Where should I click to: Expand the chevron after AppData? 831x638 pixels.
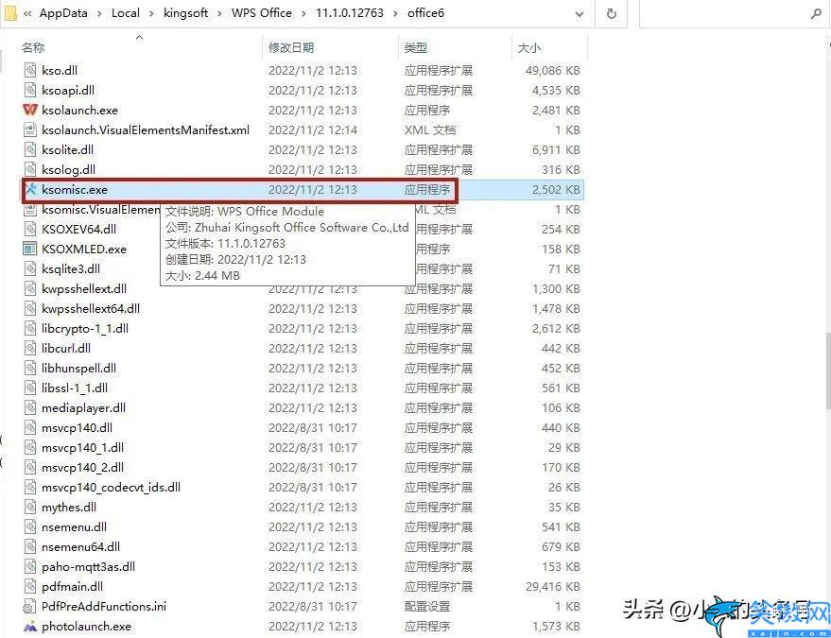click(x=99, y=14)
